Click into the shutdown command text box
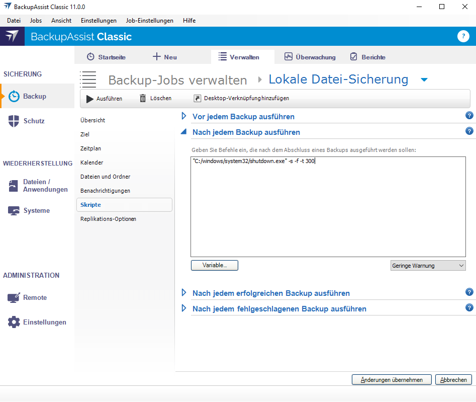476x402 pixels. [x=328, y=206]
